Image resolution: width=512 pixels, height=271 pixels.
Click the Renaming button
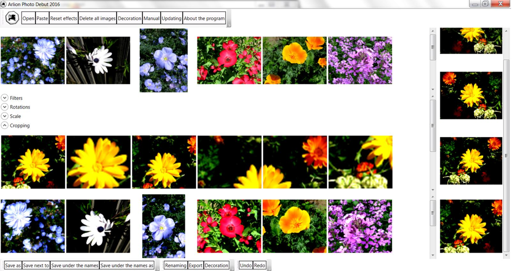click(176, 265)
